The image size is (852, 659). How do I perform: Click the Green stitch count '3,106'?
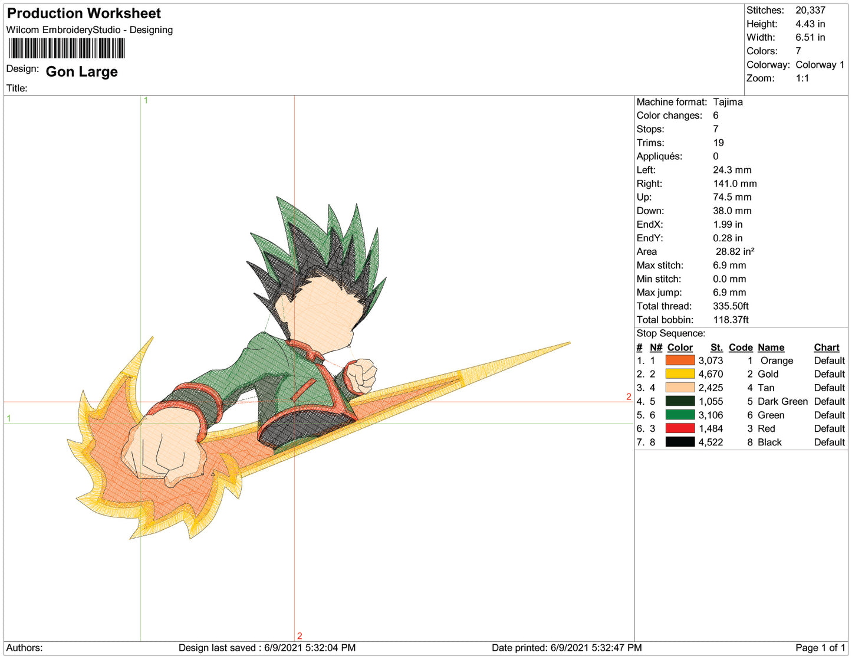click(x=710, y=415)
